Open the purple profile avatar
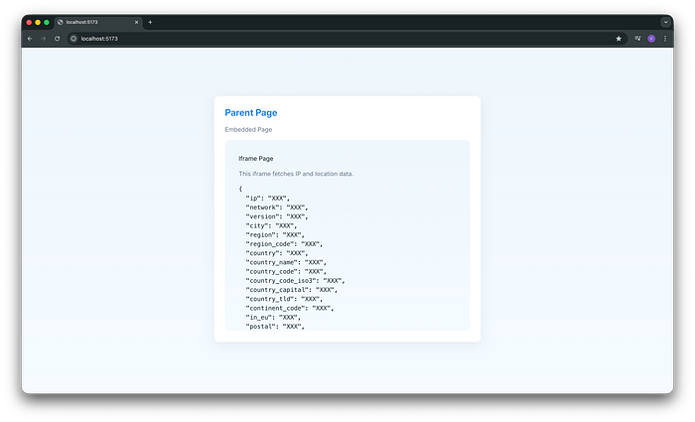695x422 pixels. 651,39
